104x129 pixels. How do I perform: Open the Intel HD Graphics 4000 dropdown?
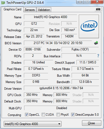pos(33,124)
